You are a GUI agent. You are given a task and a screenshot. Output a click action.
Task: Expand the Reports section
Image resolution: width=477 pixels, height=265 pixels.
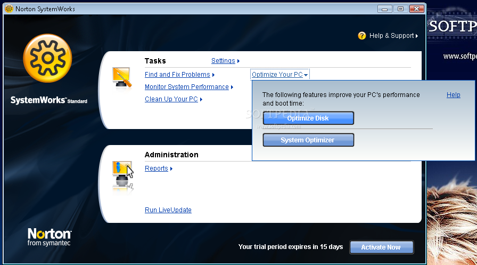point(159,168)
